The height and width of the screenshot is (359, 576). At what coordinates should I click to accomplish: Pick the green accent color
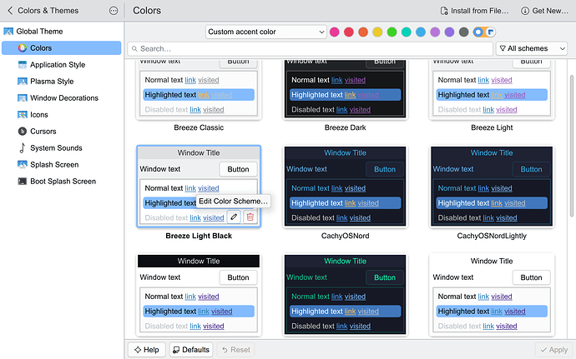tap(392, 32)
